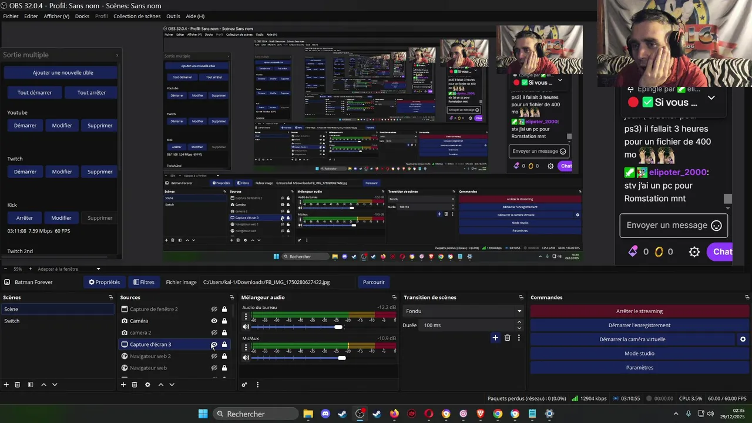Unlock the Navigateur web 2 lock icon
The image size is (752, 423).
coord(224,356)
